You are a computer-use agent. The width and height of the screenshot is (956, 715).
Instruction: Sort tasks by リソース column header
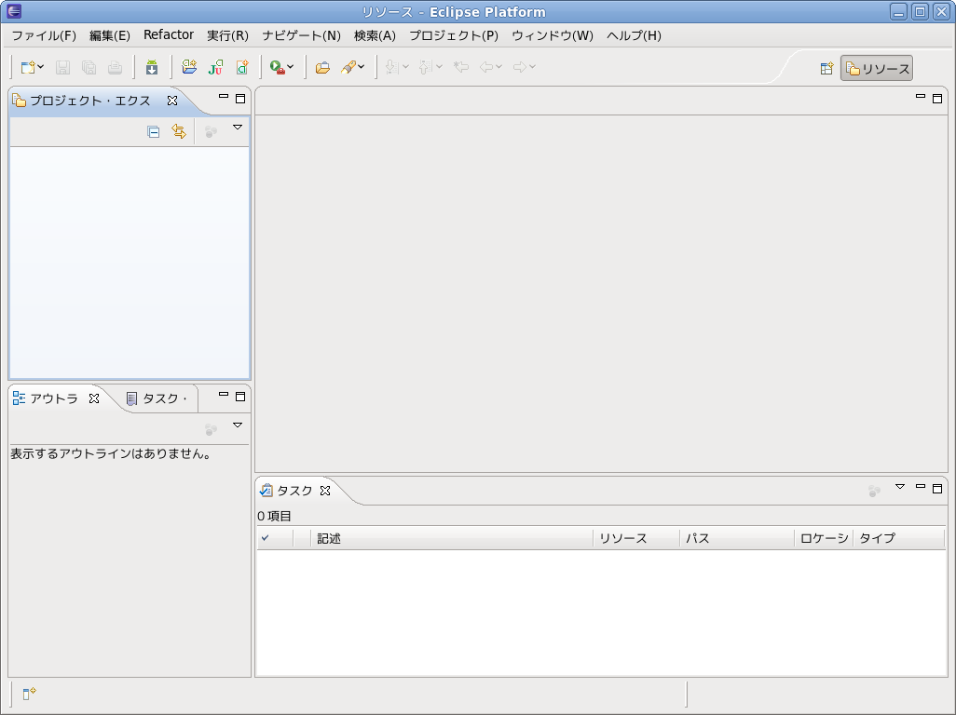(636, 538)
